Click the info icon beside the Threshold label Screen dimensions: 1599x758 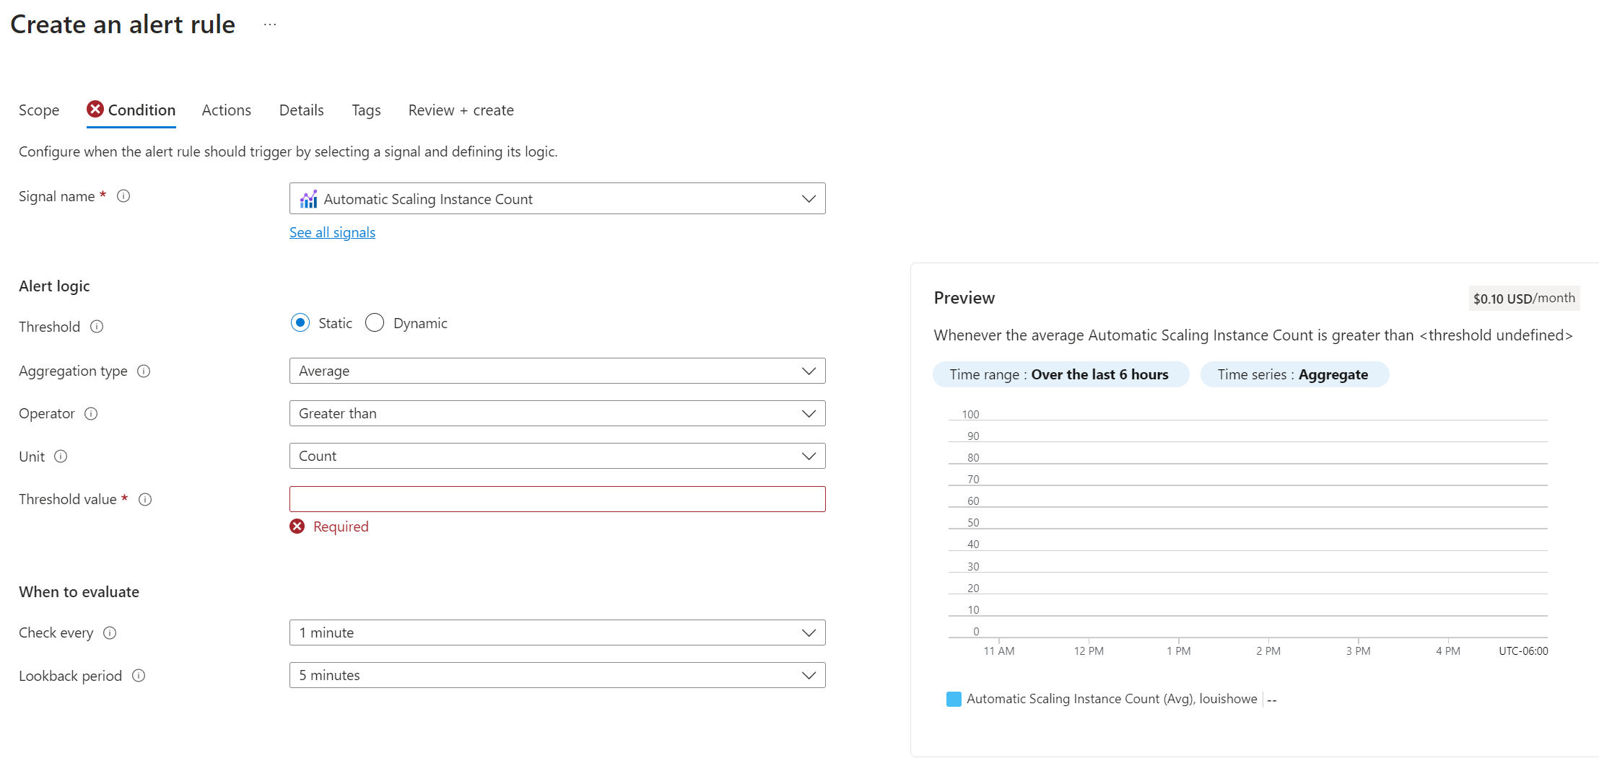click(x=97, y=327)
